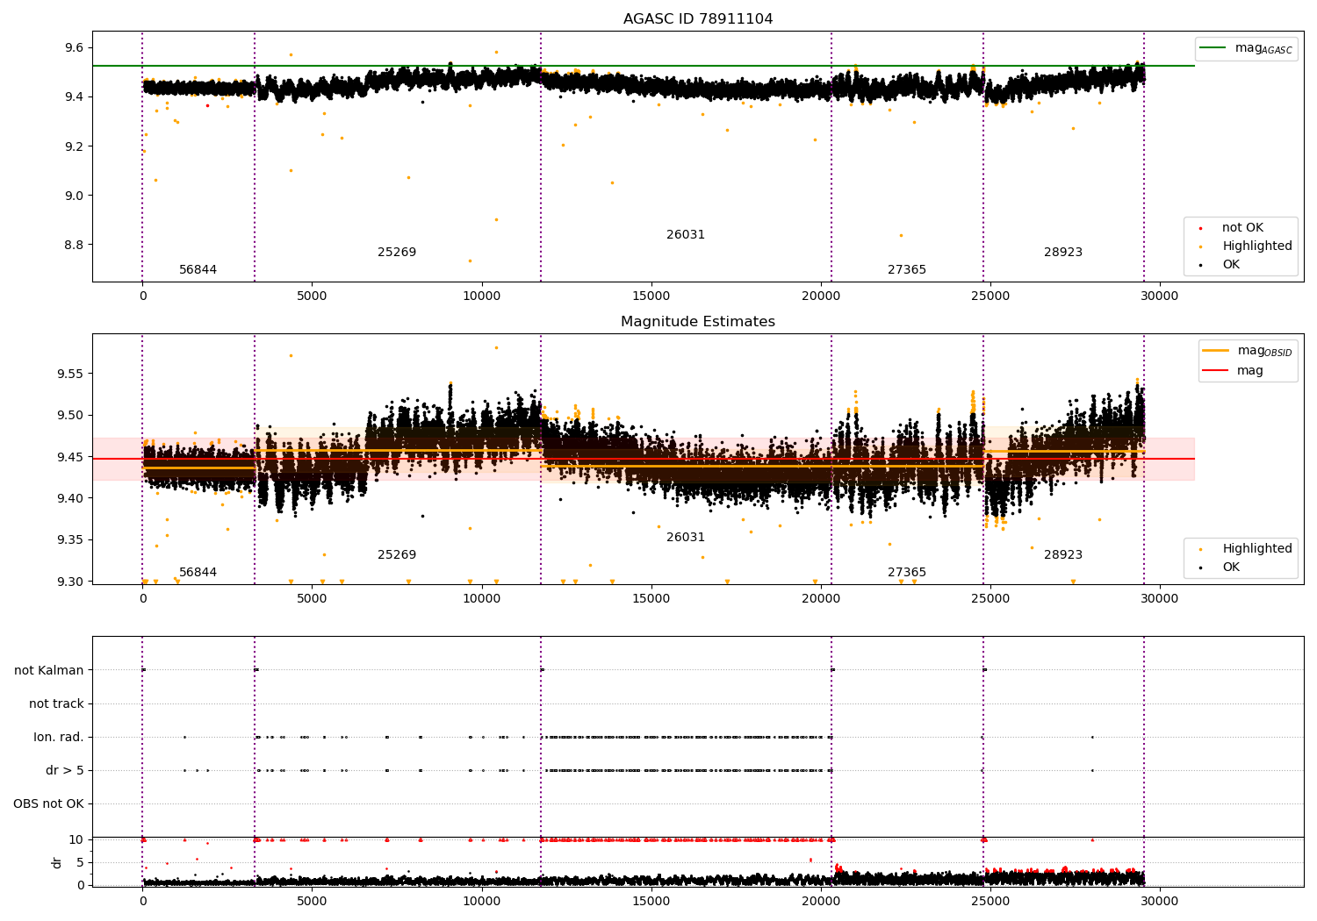Click the 9.55 y-axis tick label
The width and height of the screenshot is (1317, 921).
coord(70,374)
